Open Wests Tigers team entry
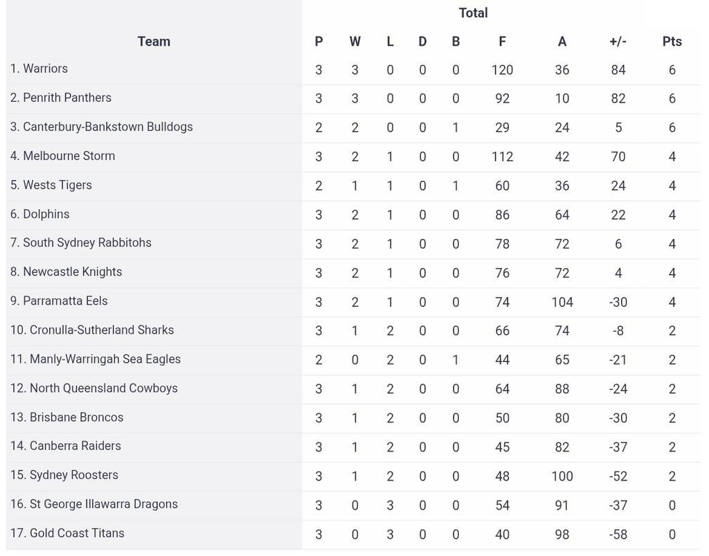Viewport: 709px width, 556px height. coord(57,185)
